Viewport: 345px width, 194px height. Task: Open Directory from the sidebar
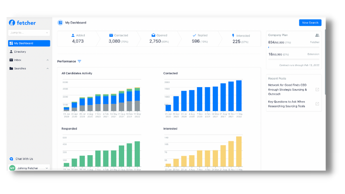20,52
